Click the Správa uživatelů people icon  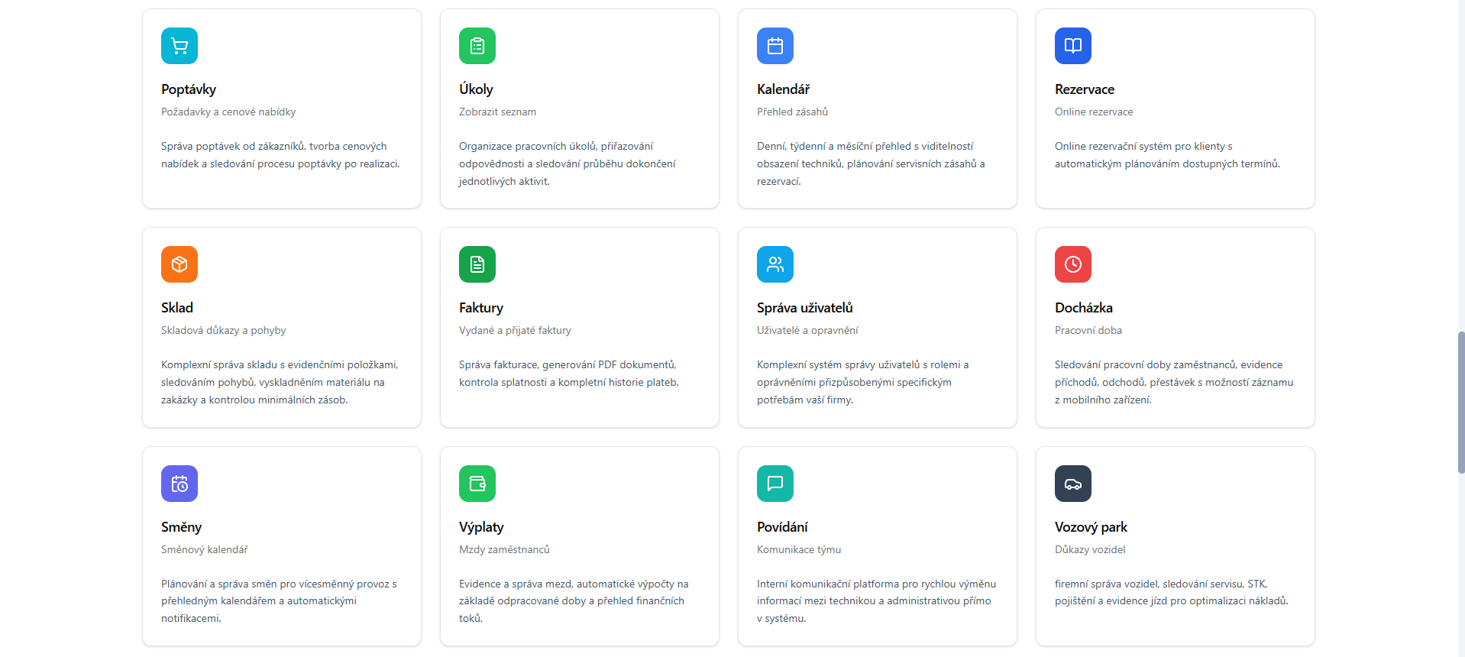point(775,264)
